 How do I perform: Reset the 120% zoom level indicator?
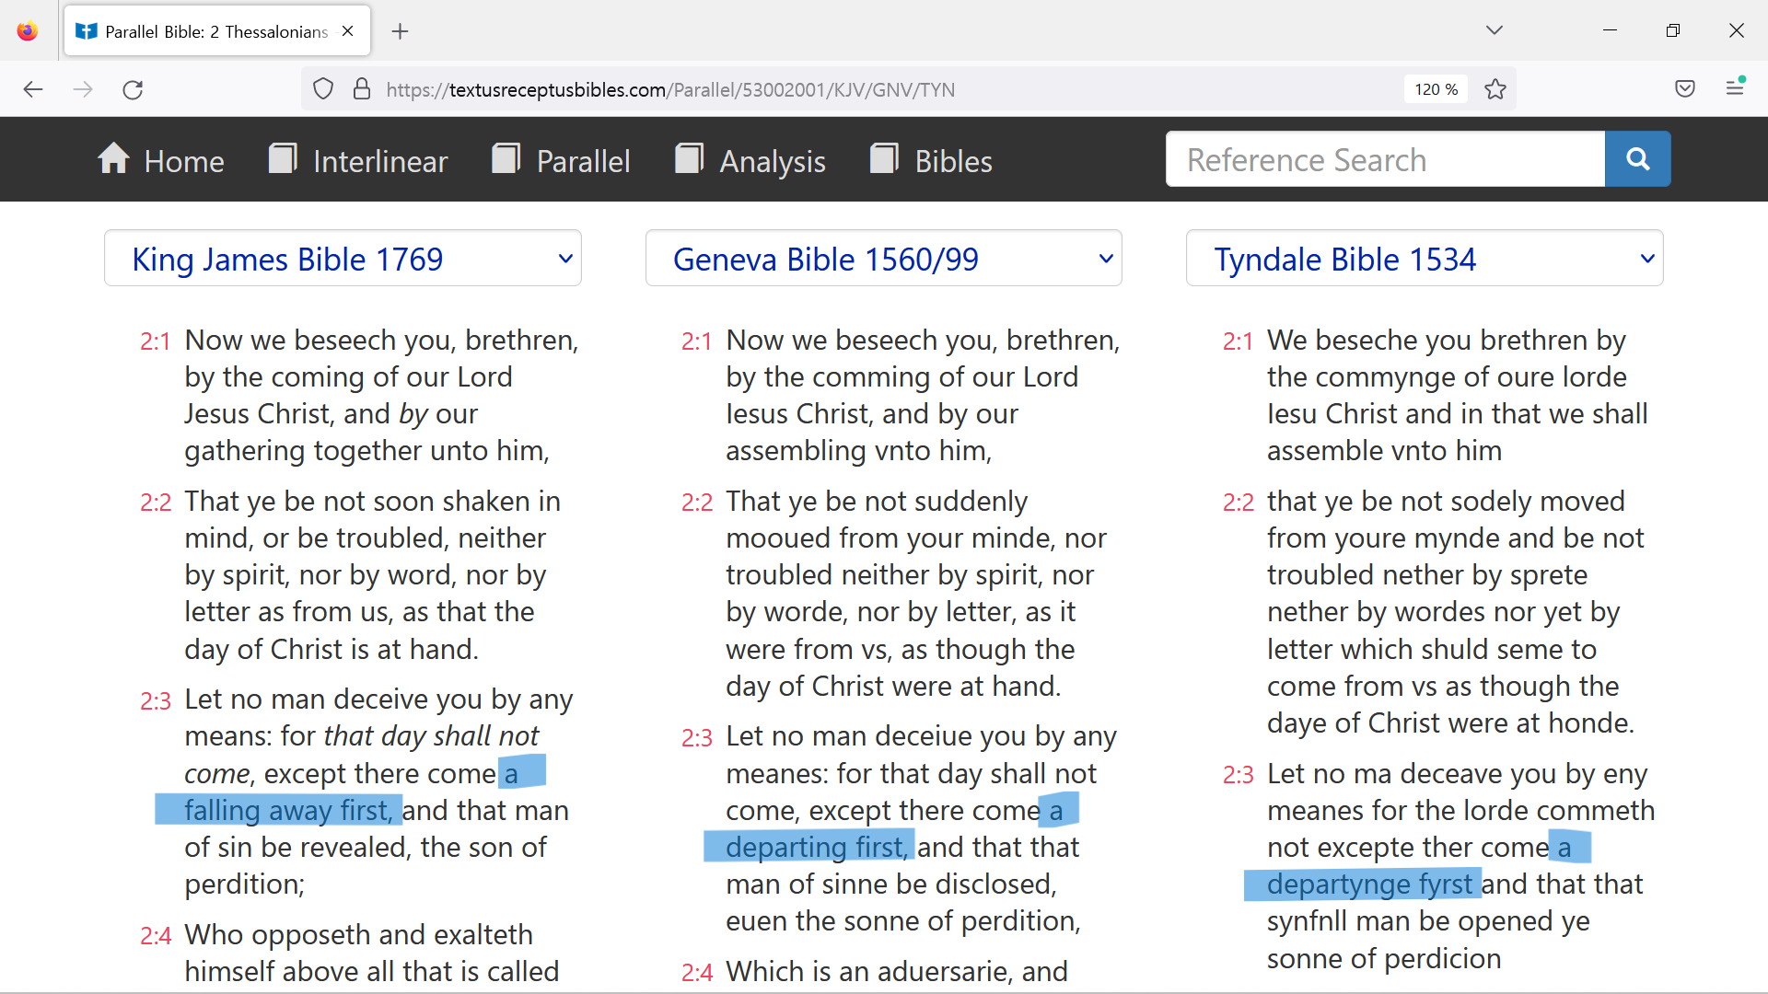pyautogui.click(x=1436, y=89)
